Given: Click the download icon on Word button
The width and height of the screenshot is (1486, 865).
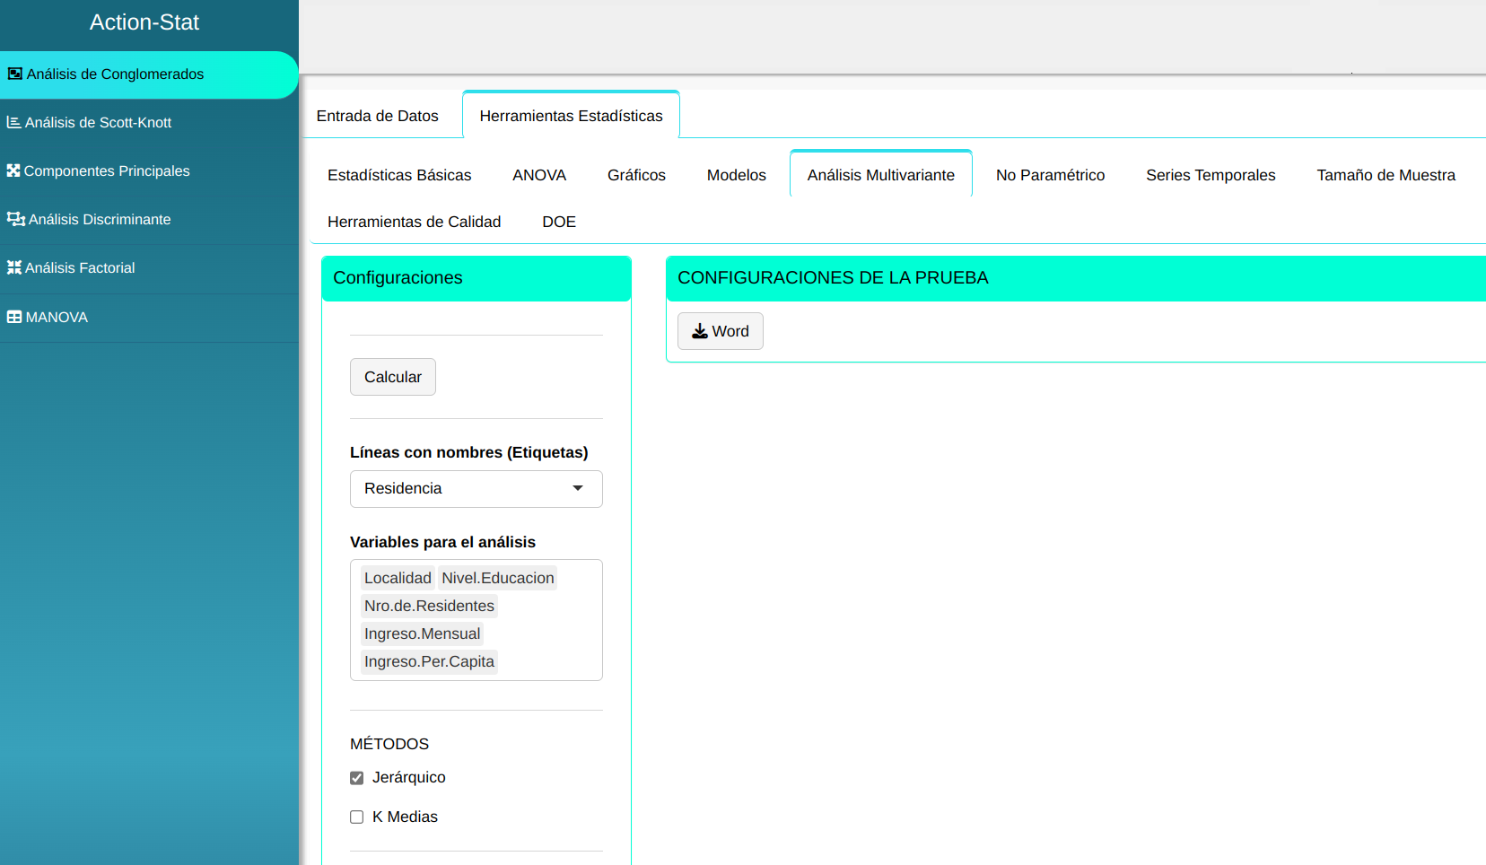Looking at the screenshot, I should click(700, 331).
